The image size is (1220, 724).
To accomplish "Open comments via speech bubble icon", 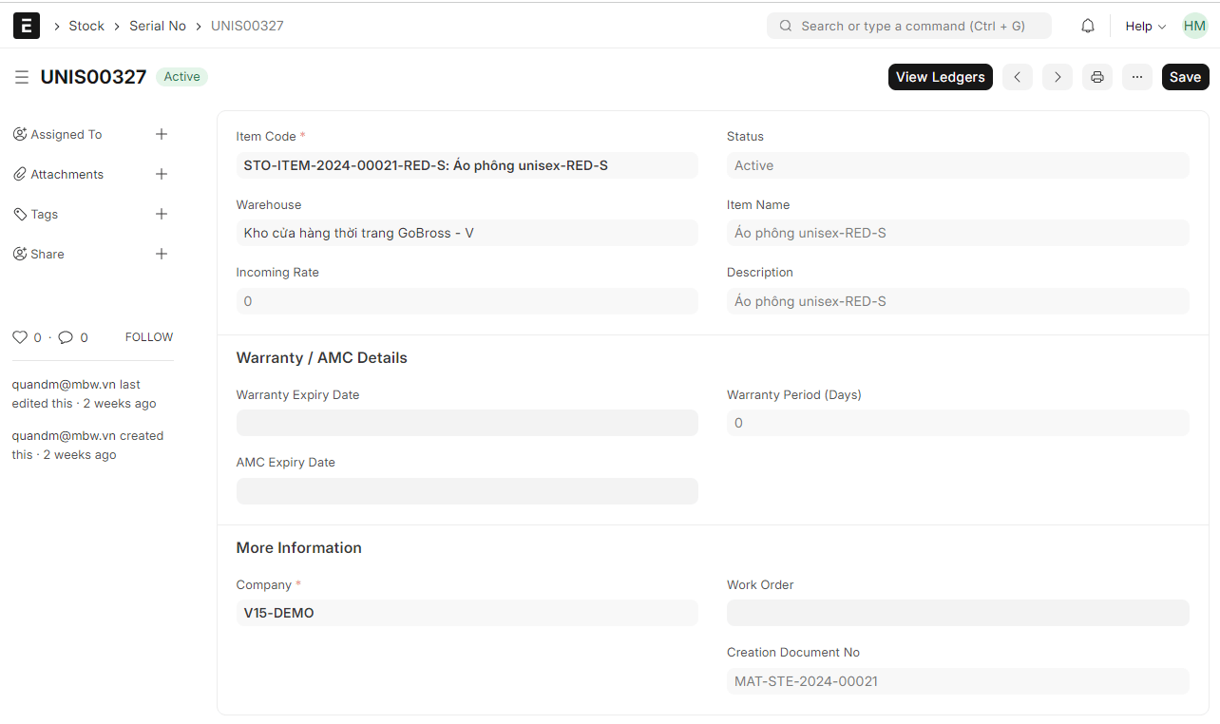I will pos(66,337).
